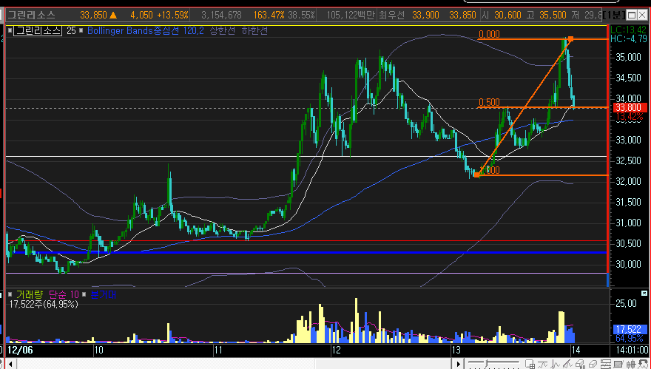
Task: Select the plain eraser icon
Action: coord(593,365)
